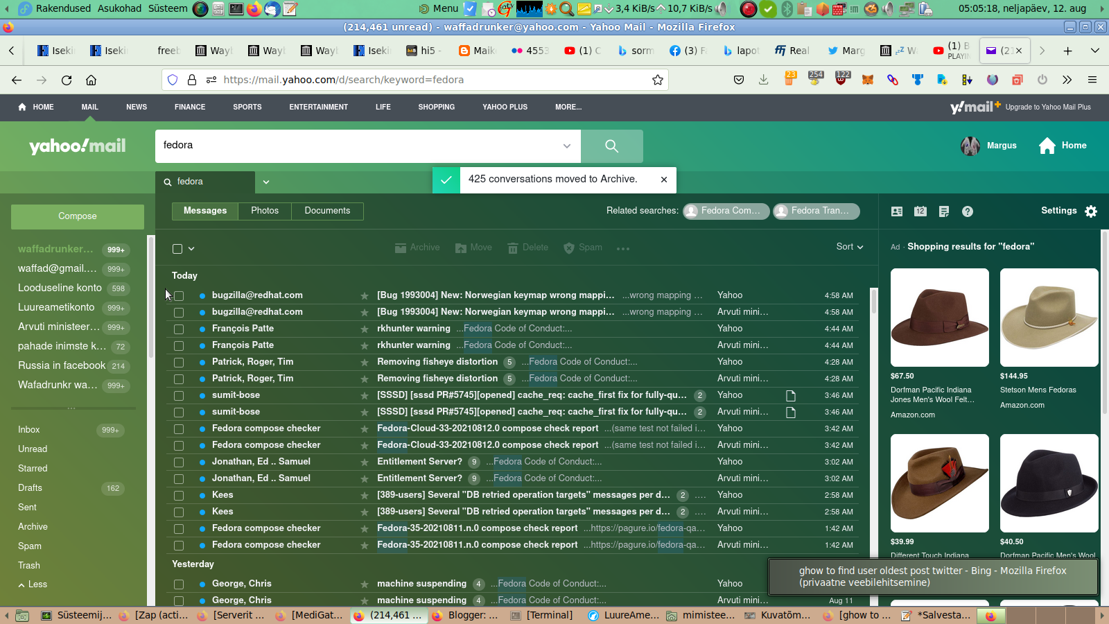Open the Calendar icon in right panel

pos(920,211)
